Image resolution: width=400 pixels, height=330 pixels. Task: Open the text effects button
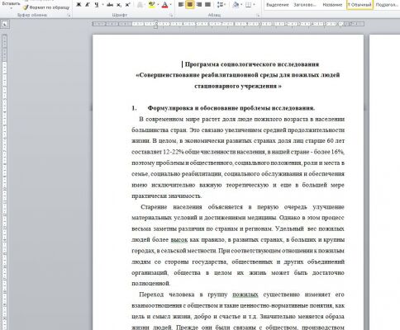click(x=140, y=5)
